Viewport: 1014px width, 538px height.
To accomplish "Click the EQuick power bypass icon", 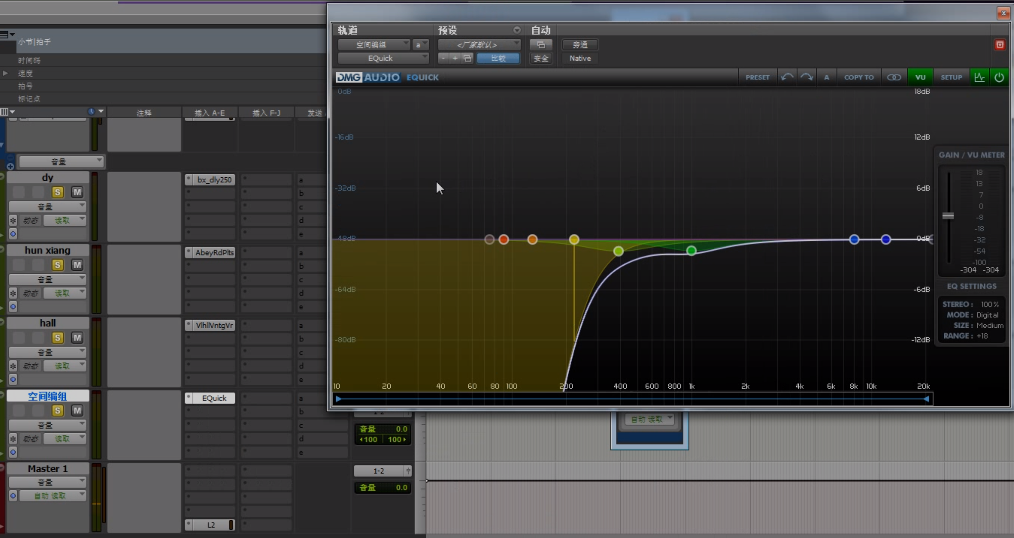I will coord(999,77).
